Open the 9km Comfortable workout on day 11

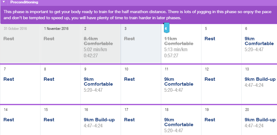tap(179, 81)
